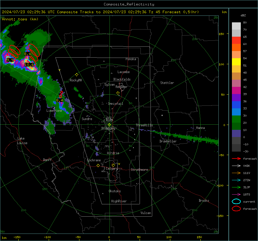Select the red 'forecast' ellipse legend icon
This screenshot has height=241, width=258.
click(236, 209)
